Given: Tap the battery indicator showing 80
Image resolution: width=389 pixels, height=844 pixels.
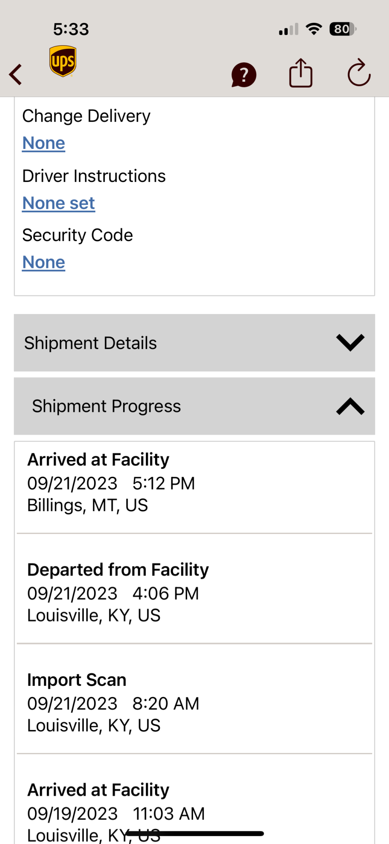Looking at the screenshot, I should tap(343, 29).
